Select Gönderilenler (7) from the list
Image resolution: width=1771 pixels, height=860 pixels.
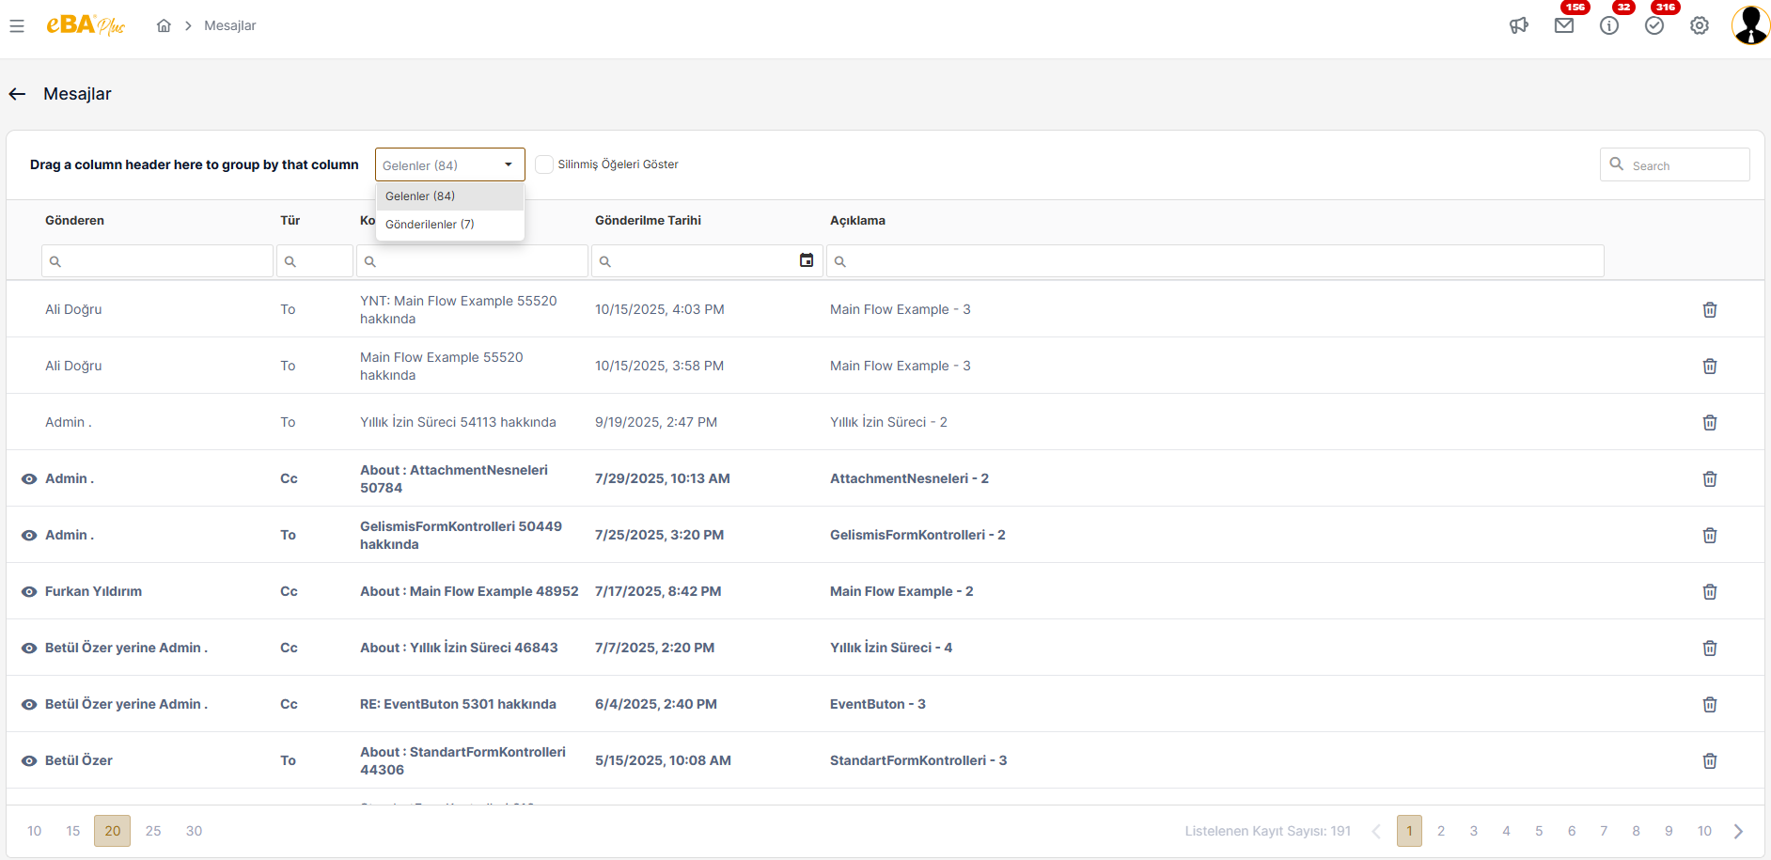(x=430, y=225)
